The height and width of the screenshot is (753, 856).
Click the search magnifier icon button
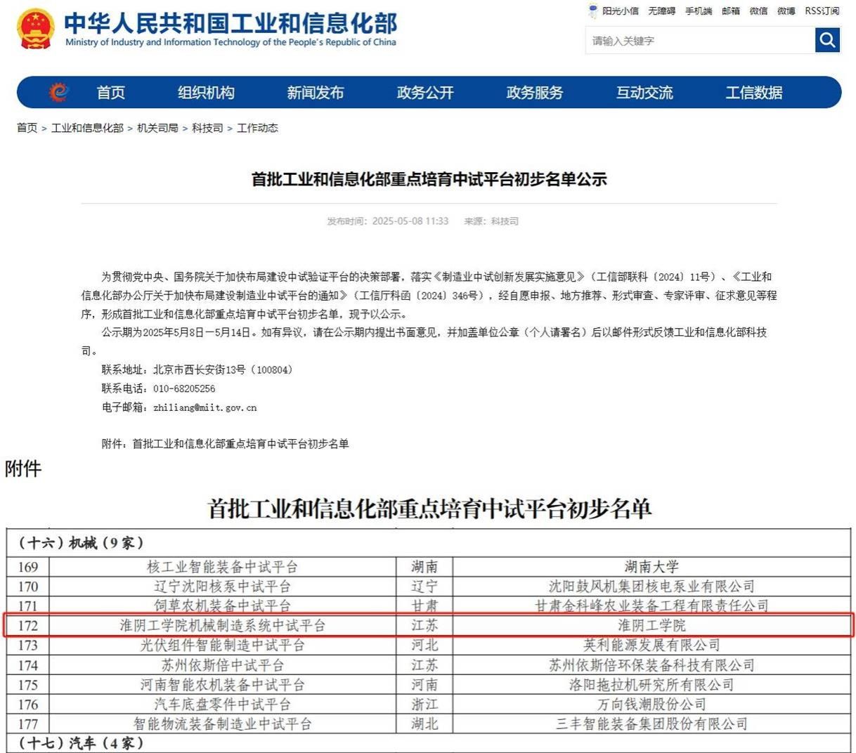click(x=827, y=40)
